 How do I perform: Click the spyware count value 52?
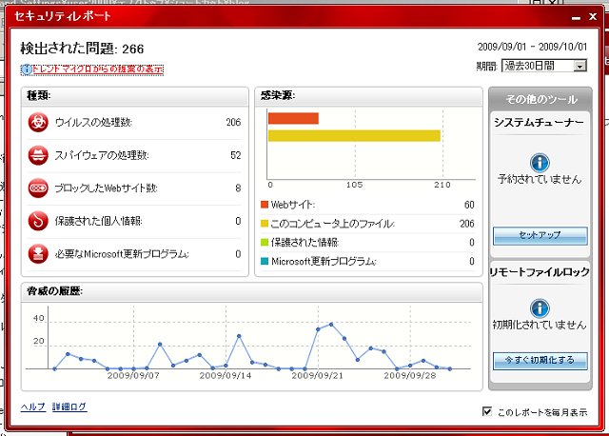click(236, 155)
